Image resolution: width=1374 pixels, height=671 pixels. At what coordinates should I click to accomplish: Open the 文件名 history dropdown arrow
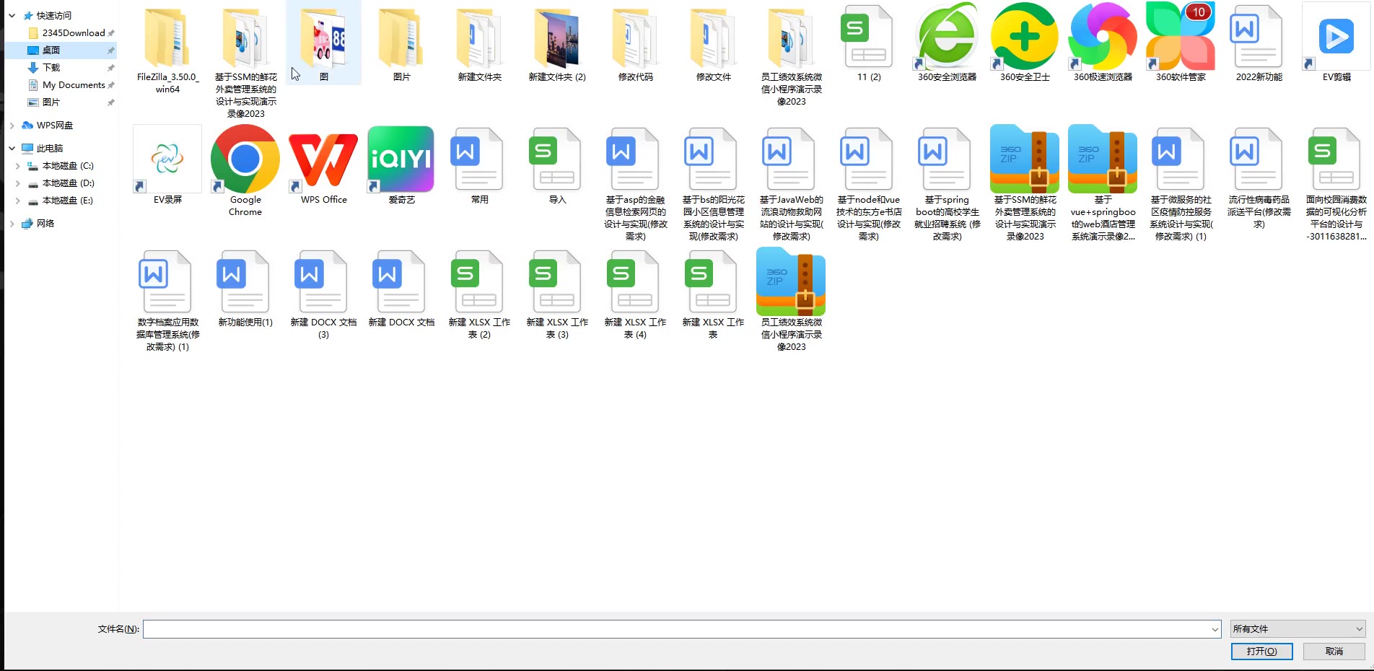click(x=1215, y=629)
